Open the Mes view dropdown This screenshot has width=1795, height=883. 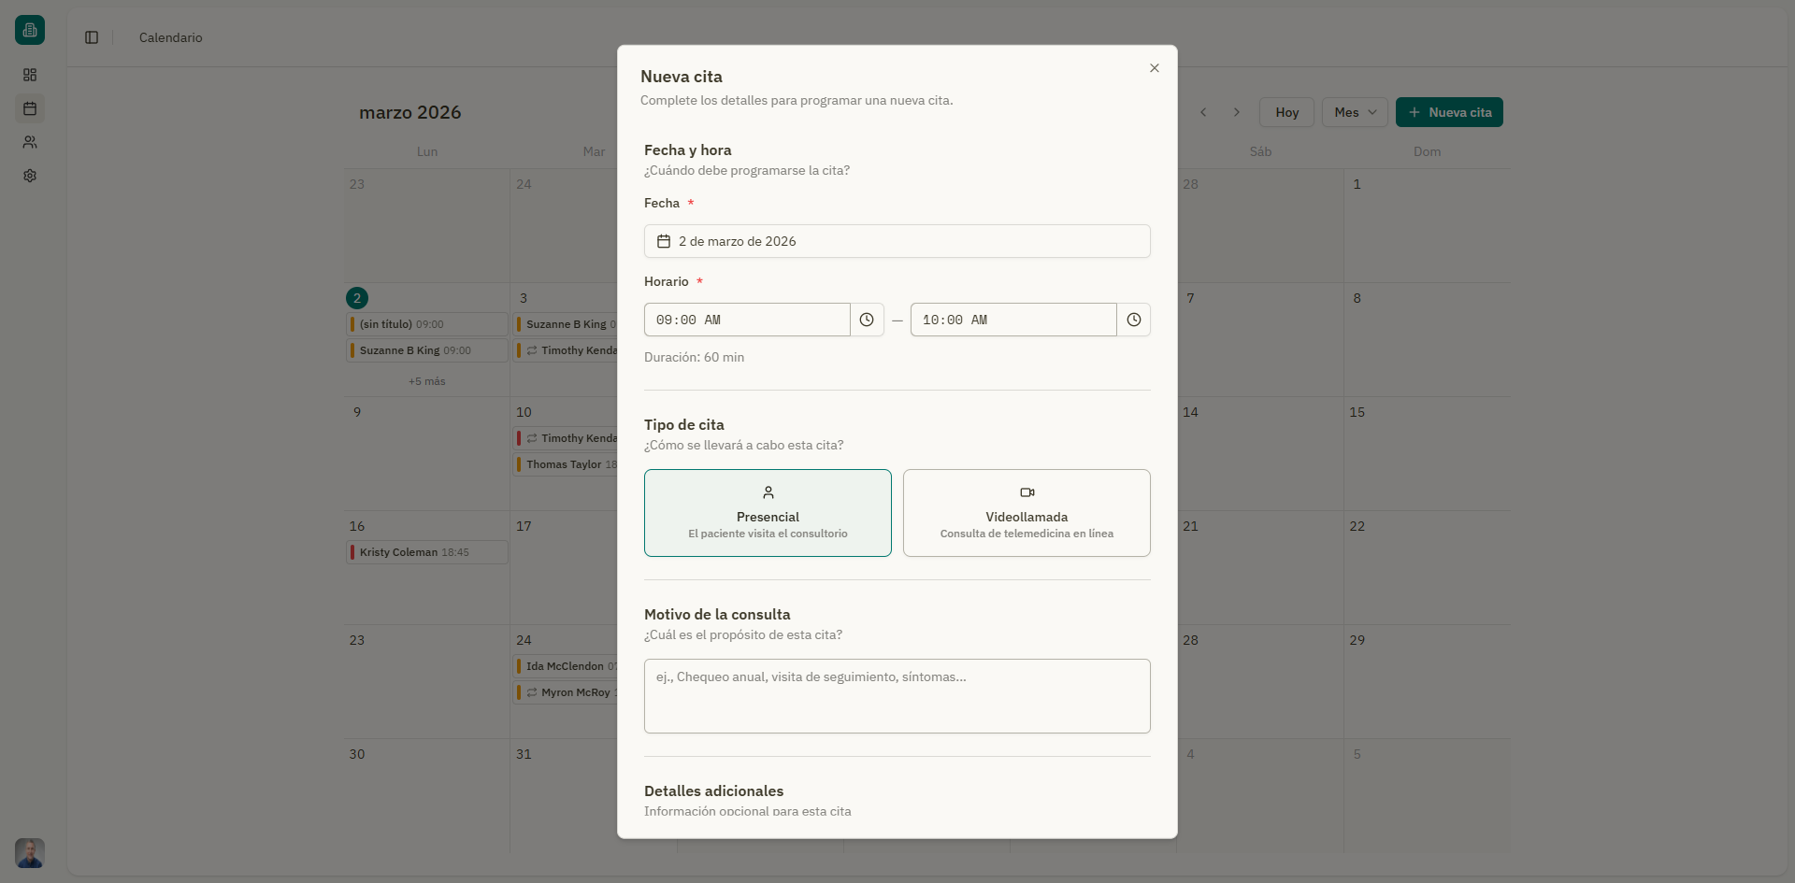[x=1354, y=112]
